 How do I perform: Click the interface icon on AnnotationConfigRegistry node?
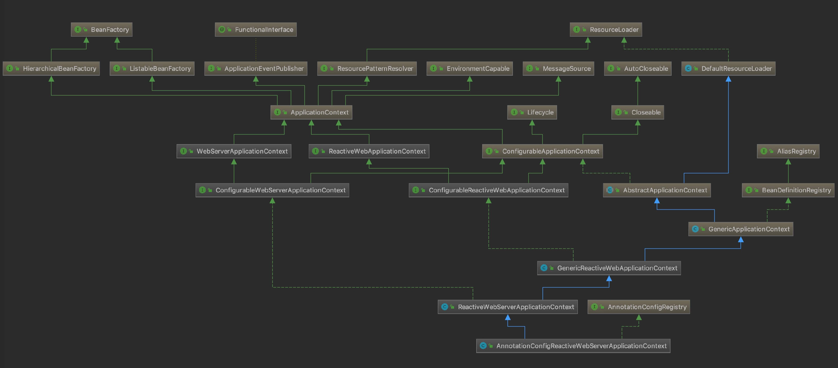pos(595,307)
